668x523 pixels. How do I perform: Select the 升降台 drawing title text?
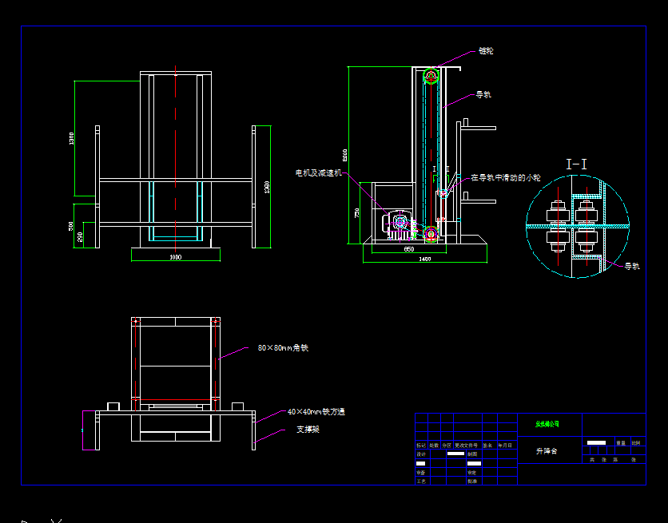pos(547,451)
